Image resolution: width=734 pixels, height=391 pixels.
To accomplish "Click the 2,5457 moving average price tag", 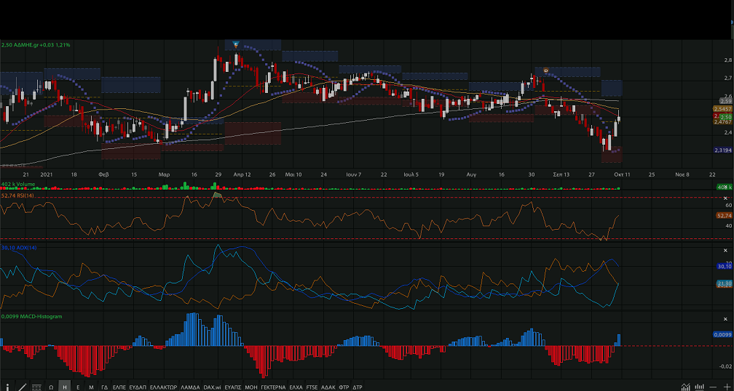I will pyautogui.click(x=722, y=109).
